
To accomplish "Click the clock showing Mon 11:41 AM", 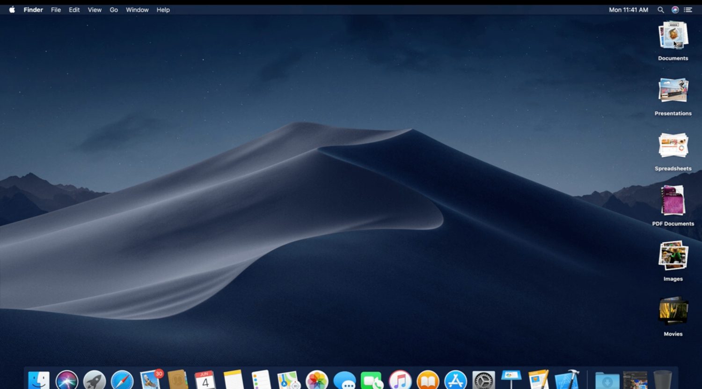I will (629, 10).
